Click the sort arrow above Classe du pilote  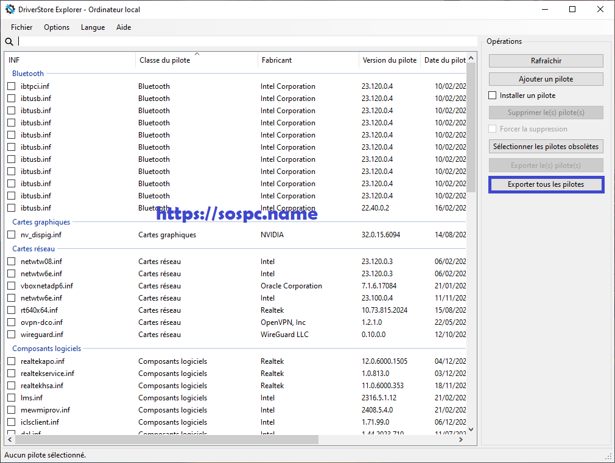(x=197, y=54)
